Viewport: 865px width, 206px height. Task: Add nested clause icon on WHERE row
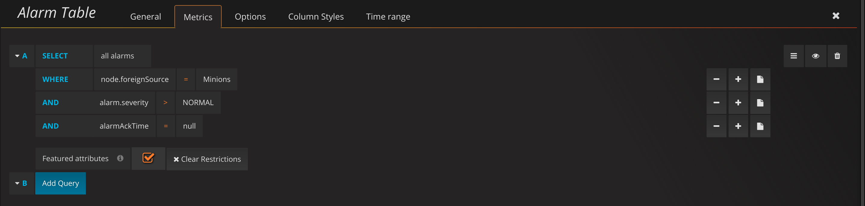(760, 80)
